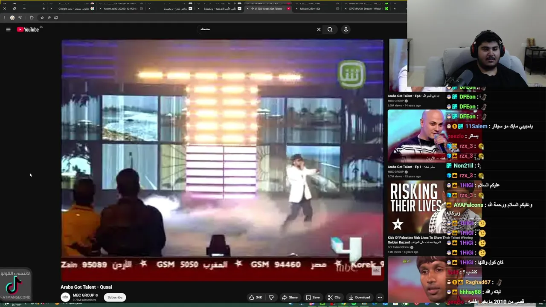Click the YouTube search magnifier button

click(330, 29)
